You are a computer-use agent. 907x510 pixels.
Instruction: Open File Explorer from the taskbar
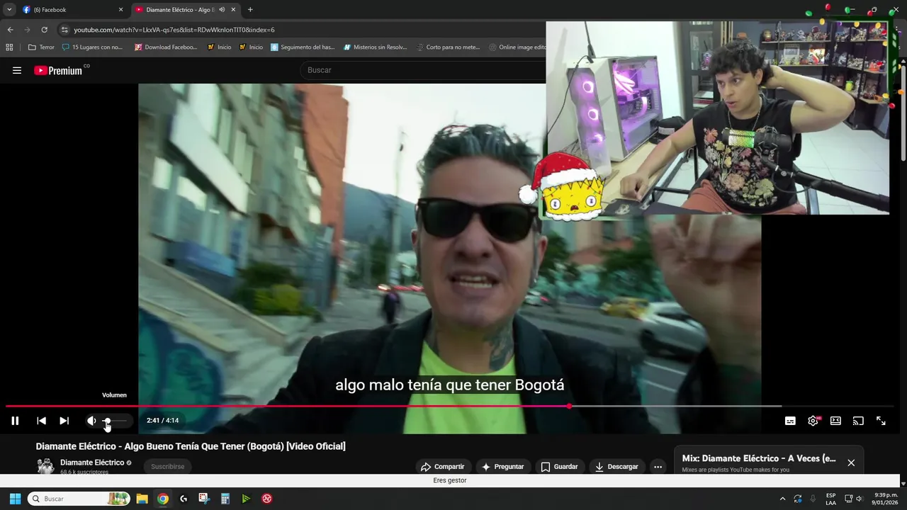point(142,499)
